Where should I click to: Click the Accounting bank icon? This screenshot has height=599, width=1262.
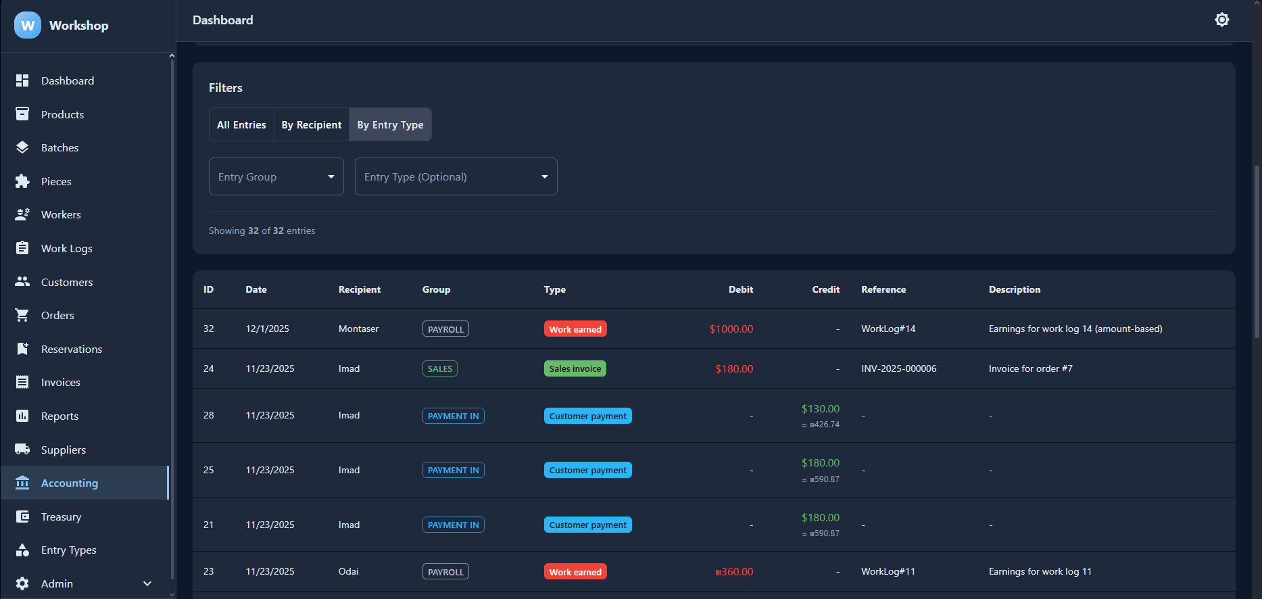tap(22, 483)
